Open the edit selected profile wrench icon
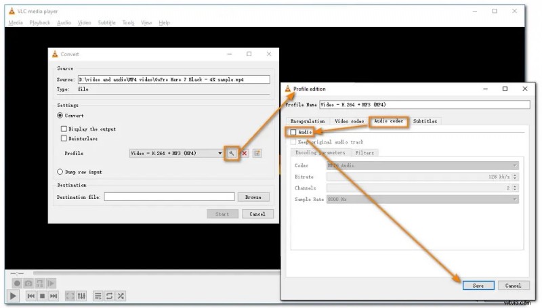Viewport: 542px width, 308px height. (231, 153)
